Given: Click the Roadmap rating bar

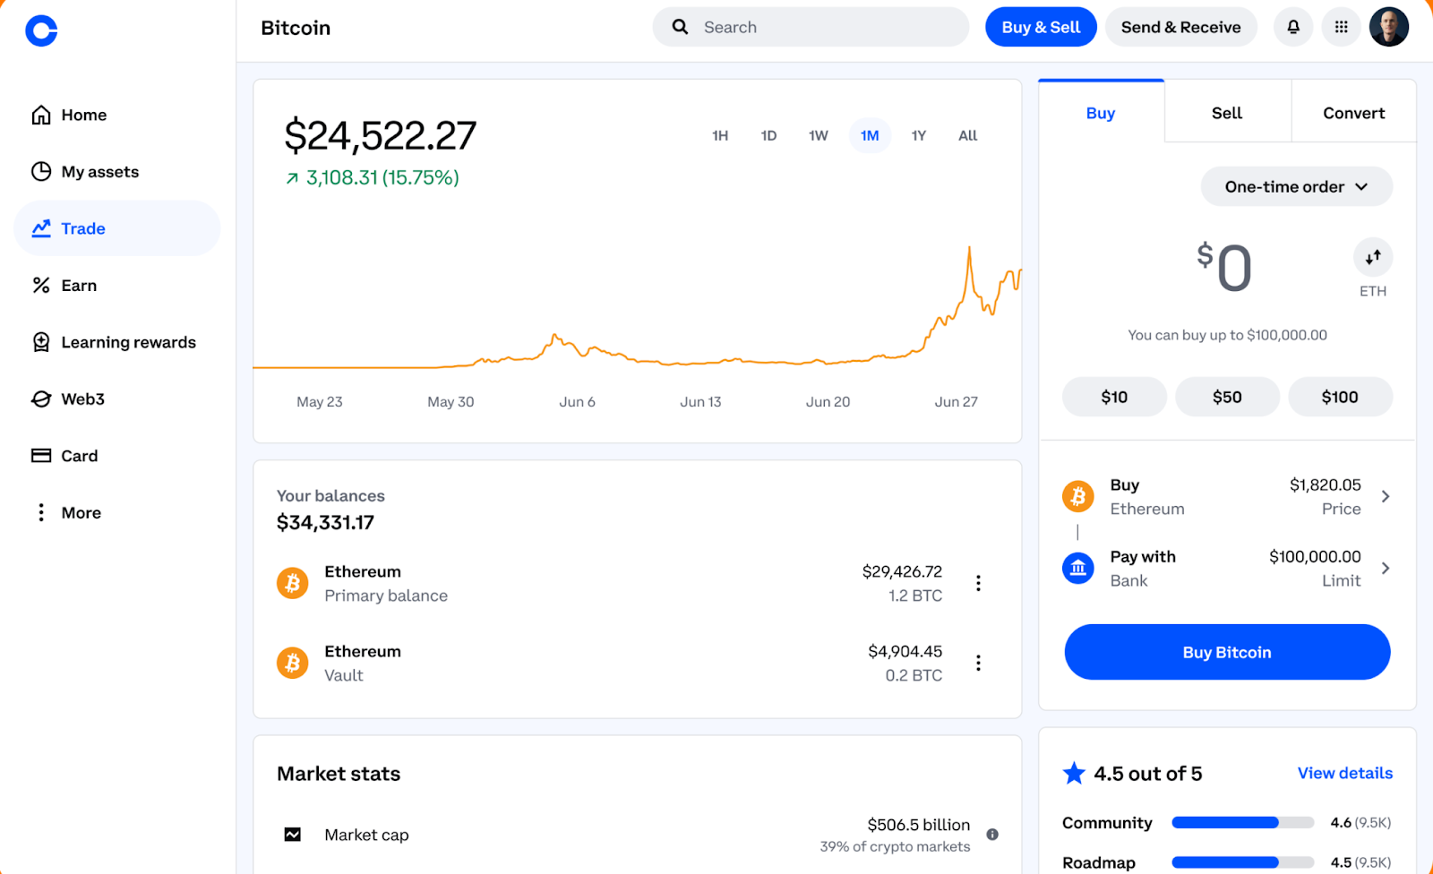Looking at the screenshot, I should pyautogui.click(x=1242, y=862).
